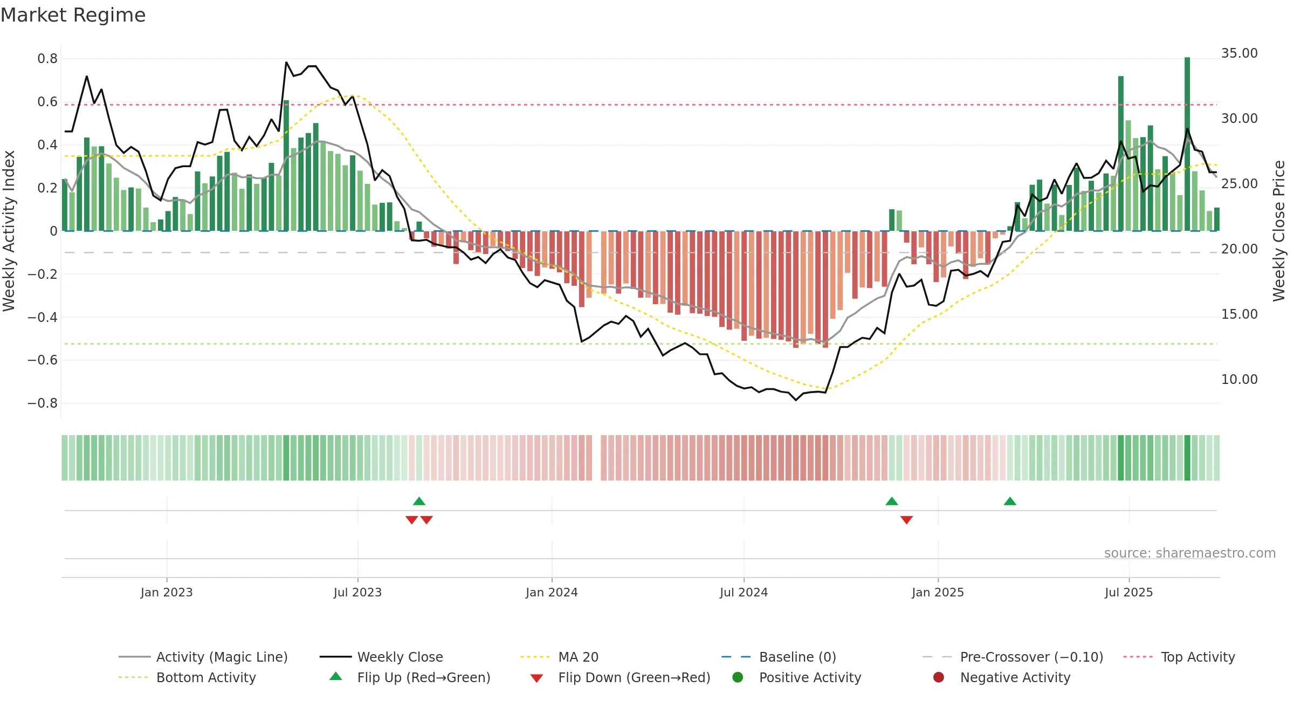The width and height of the screenshot is (1294, 728).
Task: Click the Weekly Close Price axis title
Action: 1279,231
